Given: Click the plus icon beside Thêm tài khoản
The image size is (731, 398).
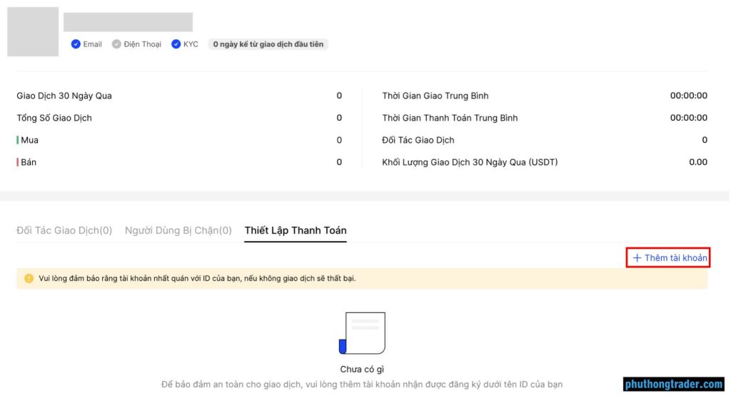Looking at the screenshot, I should [637, 258].
